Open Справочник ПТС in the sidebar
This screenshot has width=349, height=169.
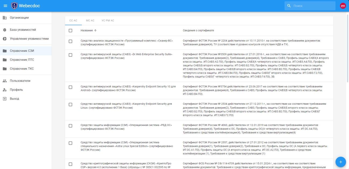point(26,60)
